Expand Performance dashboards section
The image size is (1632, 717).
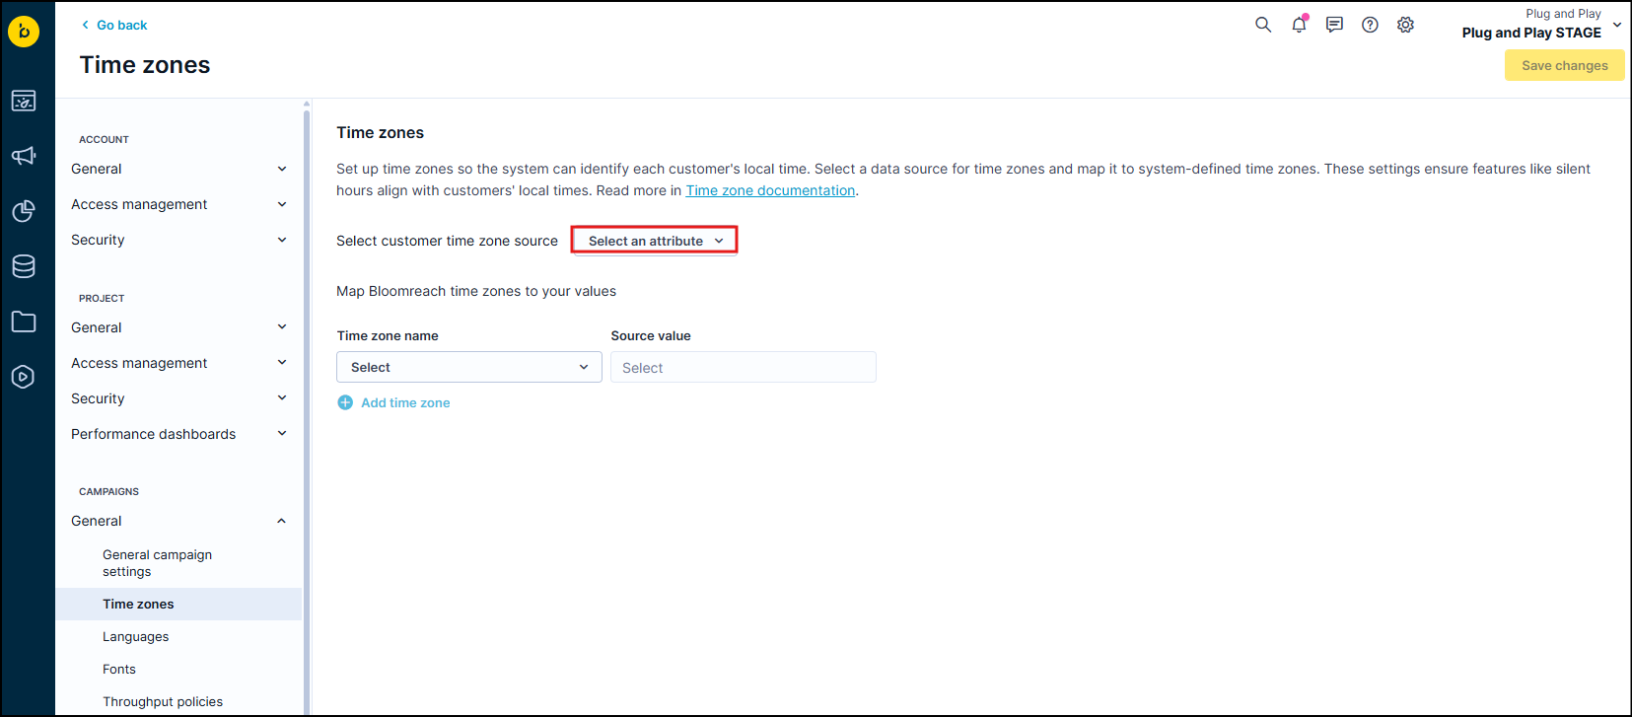coord(179,434)
